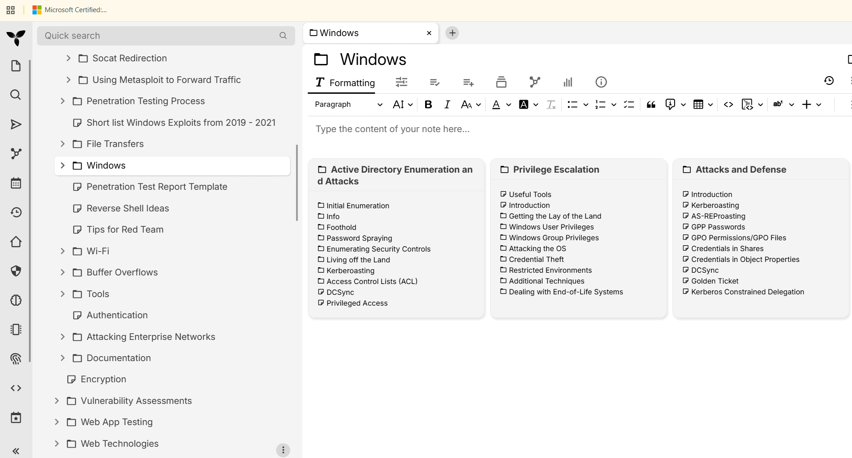Viewport: 852px width, 458px height.
Task: Focus the Quick search field
Action: pyautogui.click(x=166, y=36)
